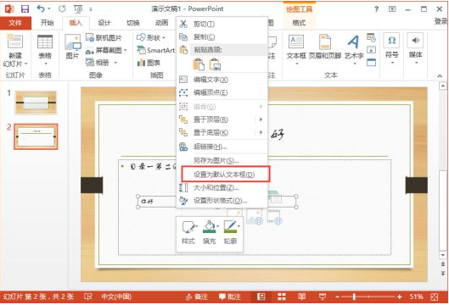Open 填充 fill in mini toolbar
Image resolution: width=449 pixels, height=305 pixels.
[210, 232]
